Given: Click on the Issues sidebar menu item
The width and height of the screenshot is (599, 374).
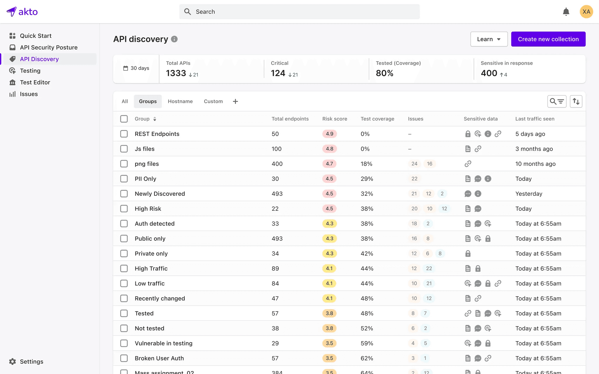Looking at the screenshot, I should (28, 93).
